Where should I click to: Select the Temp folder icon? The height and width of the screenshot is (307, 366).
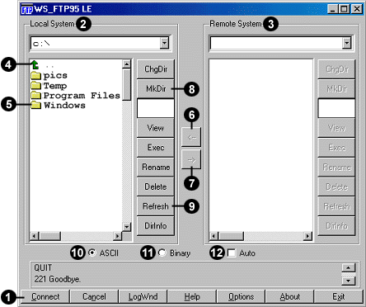35,86
